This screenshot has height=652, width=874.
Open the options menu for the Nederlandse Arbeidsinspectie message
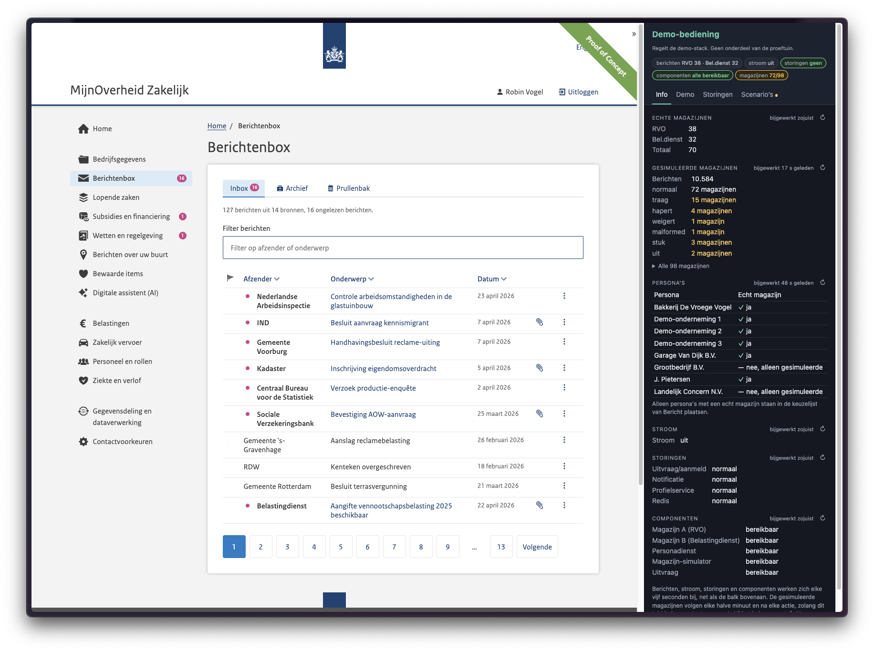coord(564,296)
